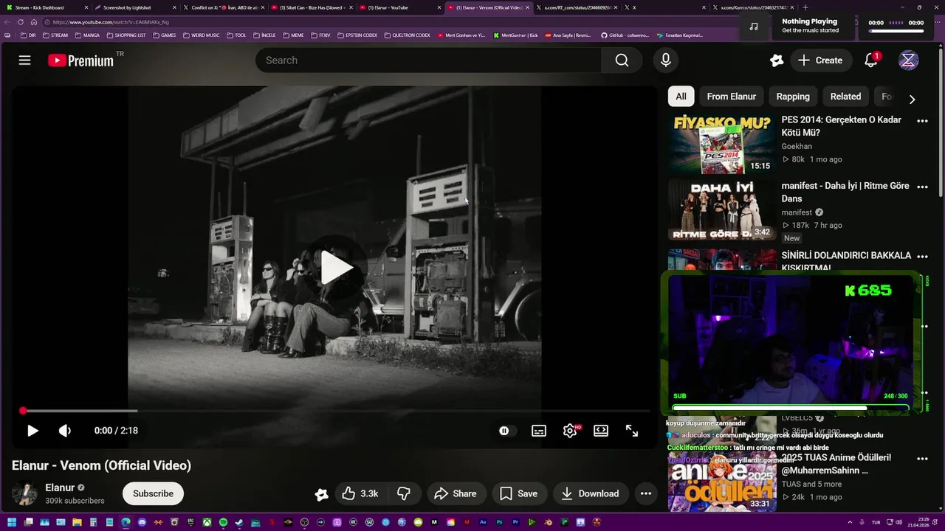Click the red playhead scrubber dot

(23, 411)
